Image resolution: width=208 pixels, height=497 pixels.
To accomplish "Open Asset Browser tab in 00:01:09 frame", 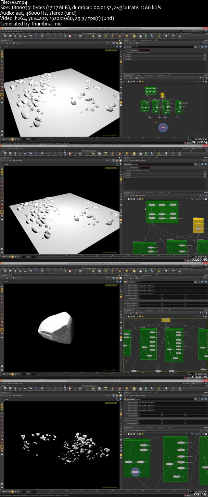I will 161,310.
